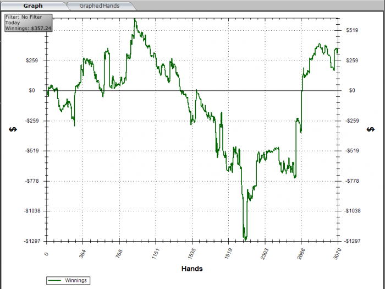Click the left -$1297 axis label
The width and height of the screenshot is (385, 289).
point(32,241)
